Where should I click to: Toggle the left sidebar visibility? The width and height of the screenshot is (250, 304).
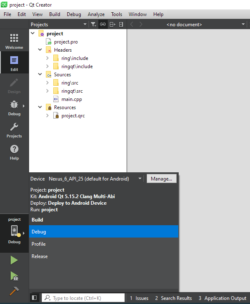[34, 298]
